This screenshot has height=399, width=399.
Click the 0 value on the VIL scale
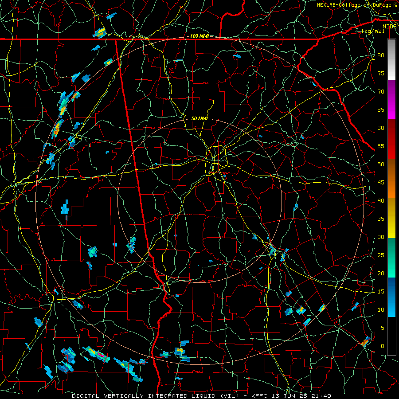pyautogui.click(x=383, y=346)
